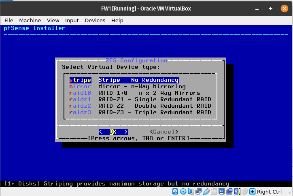Select the raidz2 Double Redundant RAID option

pyautogui.click(x=140, y=106)
